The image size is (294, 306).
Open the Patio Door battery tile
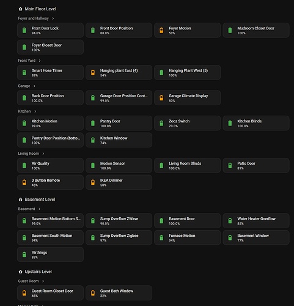(x=256, y=165)
